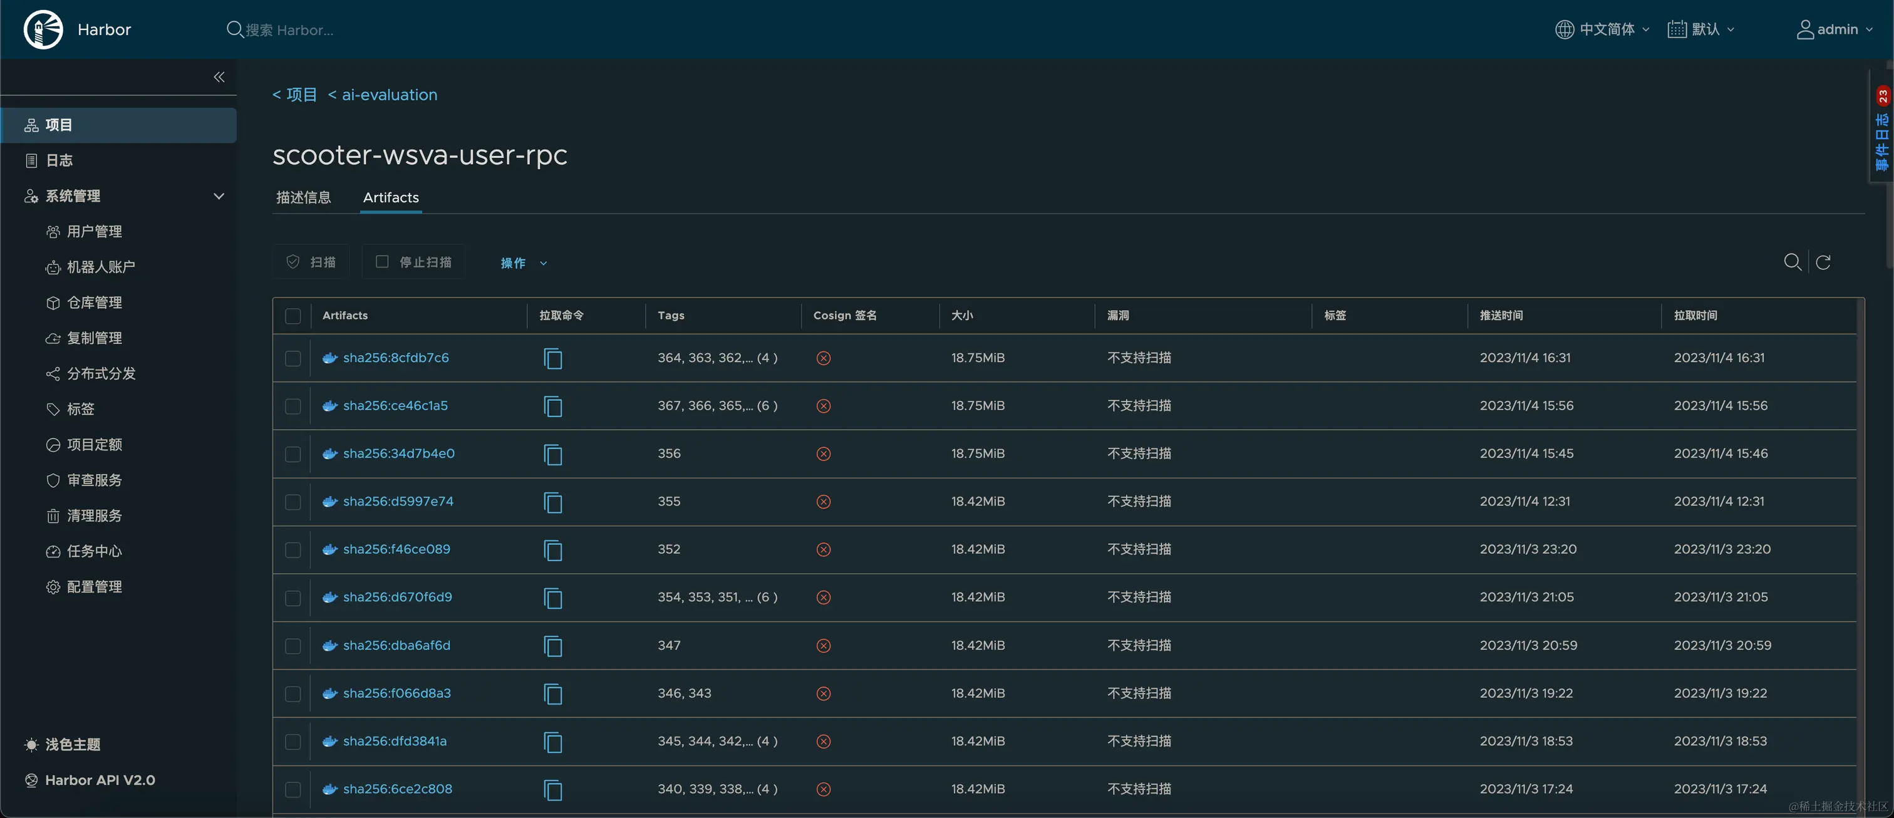The width and height of the screenshot is (1894, 818).
Task: Open the 操作 actions dropdown
Action: (x=523, y=262)
